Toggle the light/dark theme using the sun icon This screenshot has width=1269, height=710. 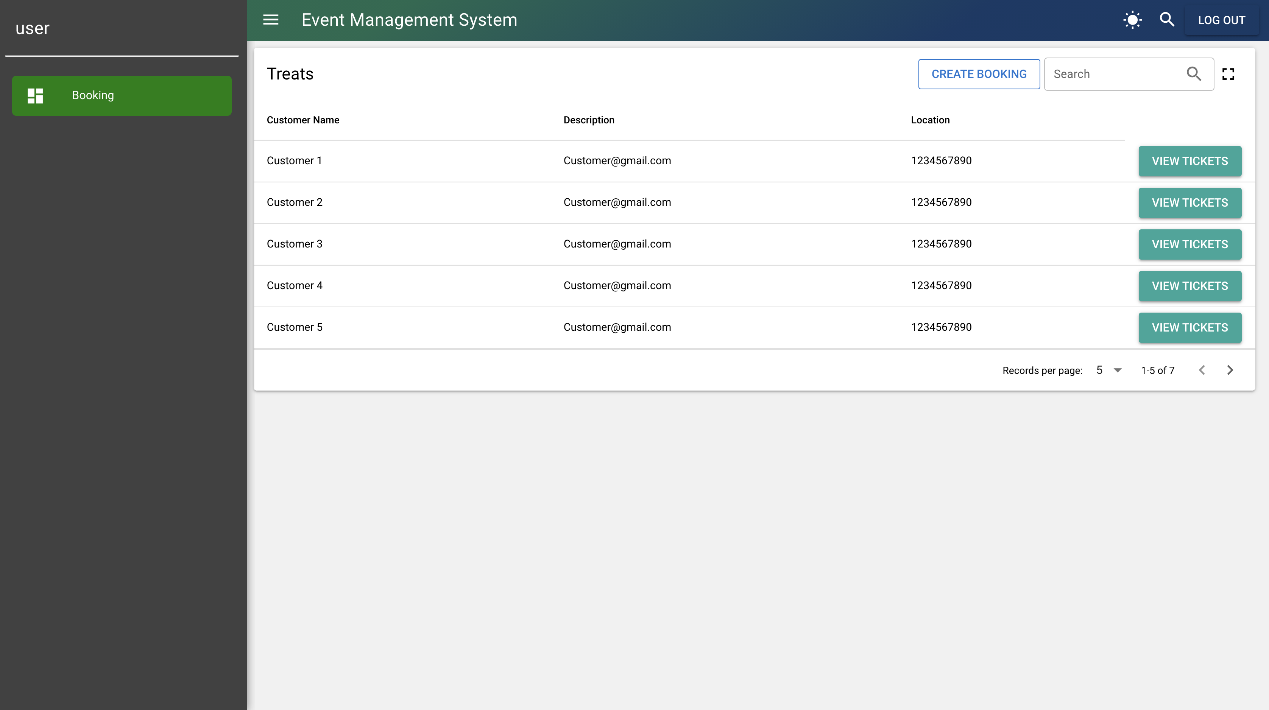(1132, 20)
